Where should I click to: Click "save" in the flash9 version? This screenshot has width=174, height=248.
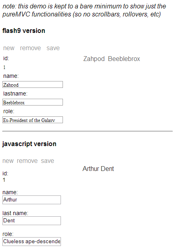pyautogui.click(x=53, y=48)
